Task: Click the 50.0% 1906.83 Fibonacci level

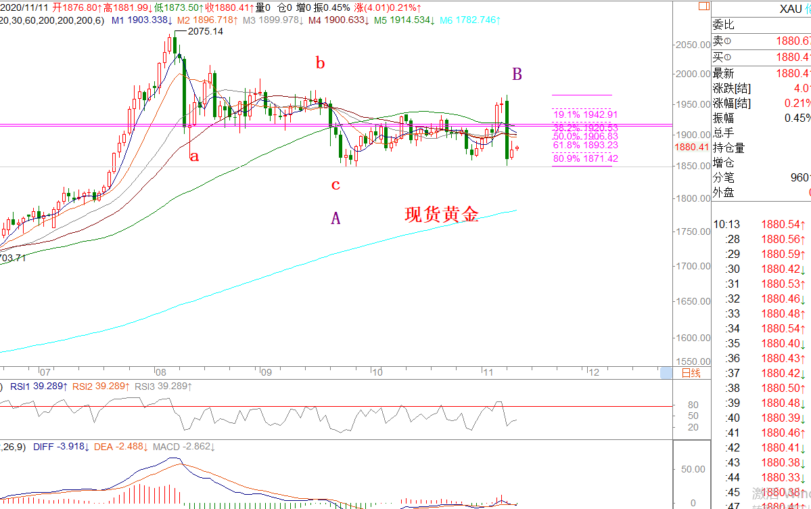Action: [x=586, y=136]
